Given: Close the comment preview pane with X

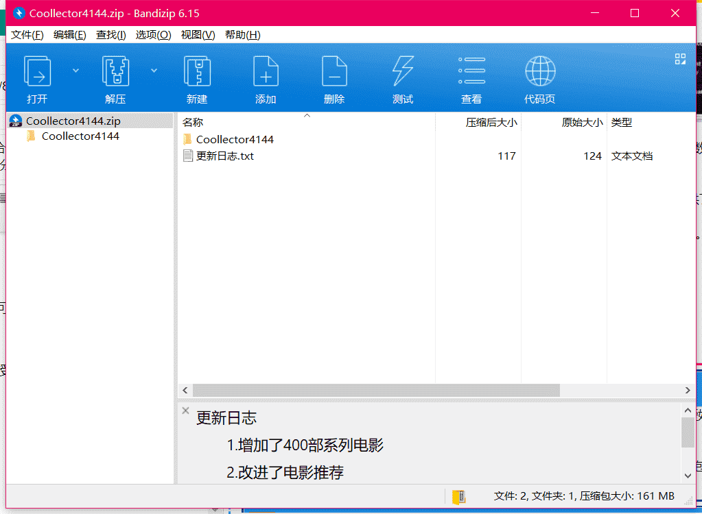Looking at the screenshot, I should pyautogui.click(x=186, y=411).
